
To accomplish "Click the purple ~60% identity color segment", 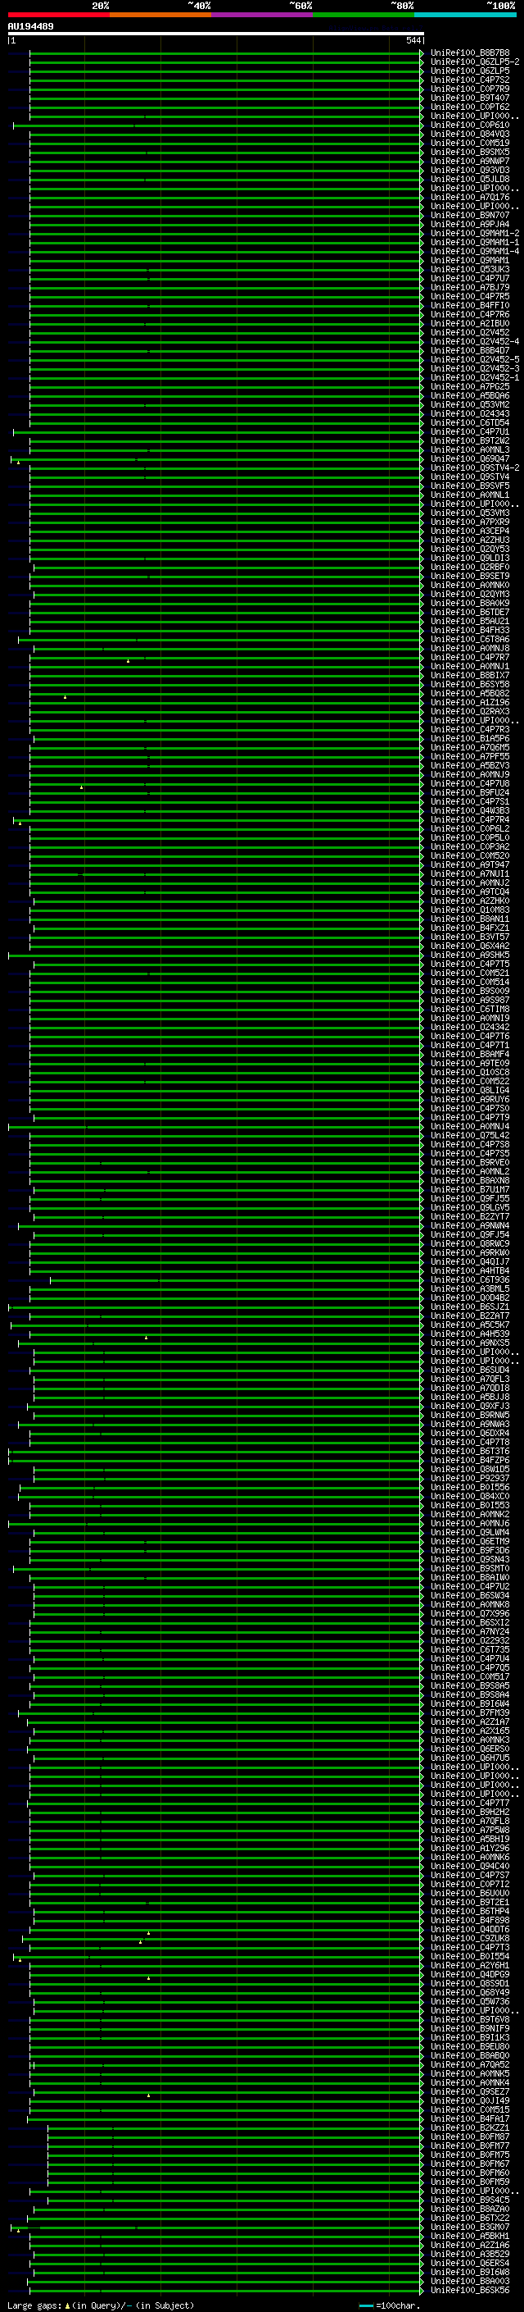I will [263, 15].
